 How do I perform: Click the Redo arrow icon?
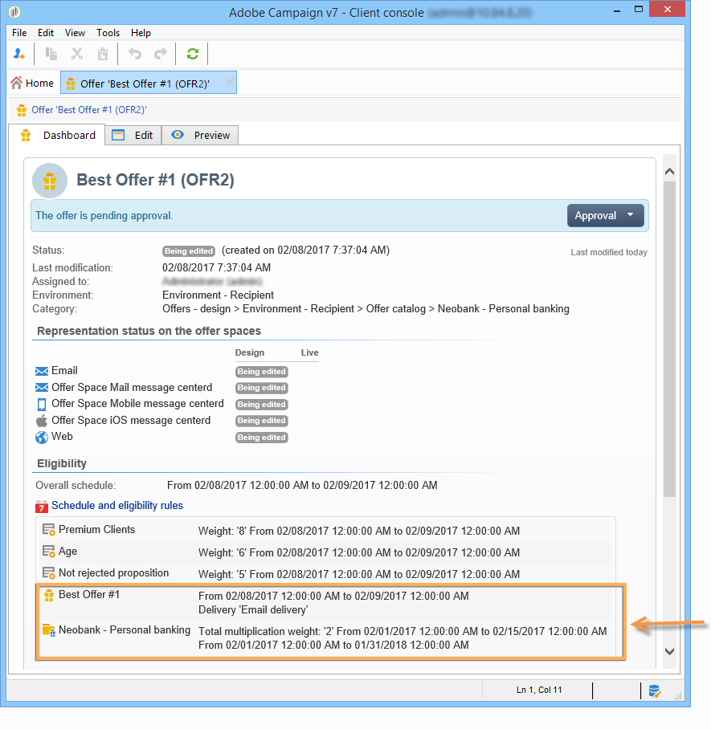[161, 54]
